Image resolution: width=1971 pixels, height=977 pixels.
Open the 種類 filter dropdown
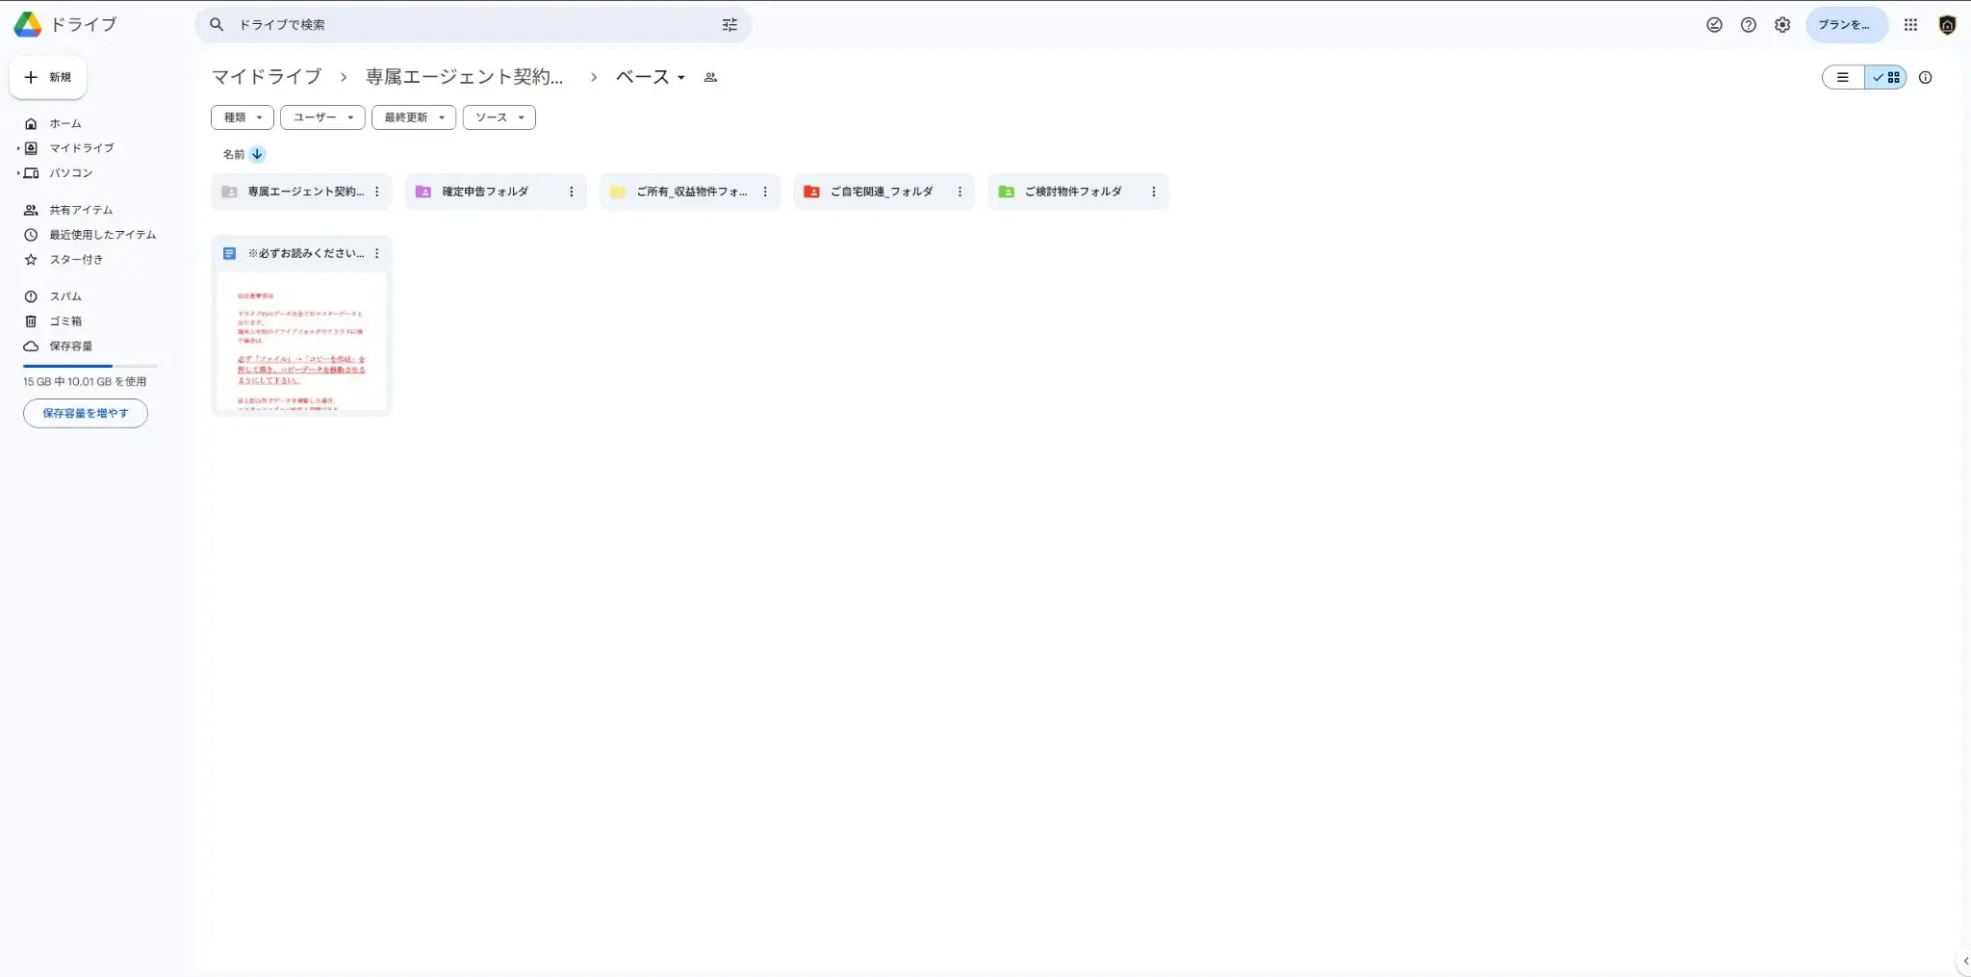point(241,116)
